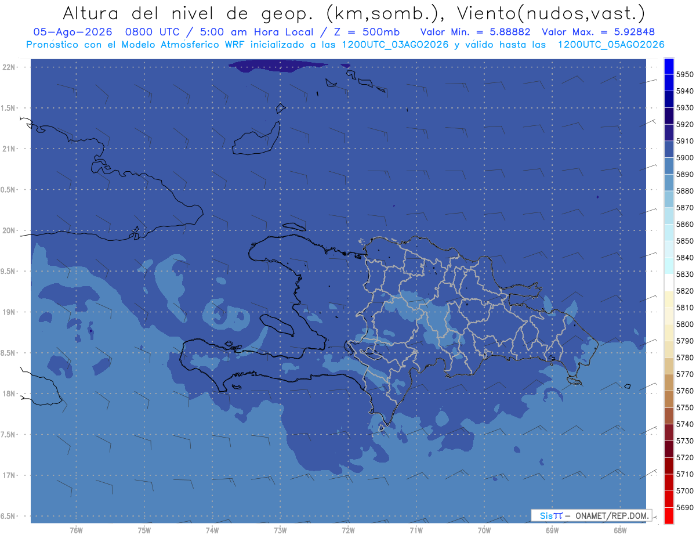Click the '19N' latitude label

(x=10, y=312)
